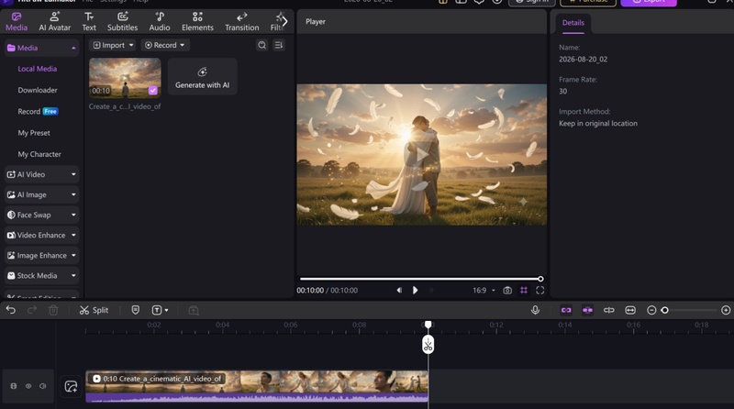This screenshot has height=409, width=734.
Task: Click the fit timeline to window icon
Action: pos(630,310)
